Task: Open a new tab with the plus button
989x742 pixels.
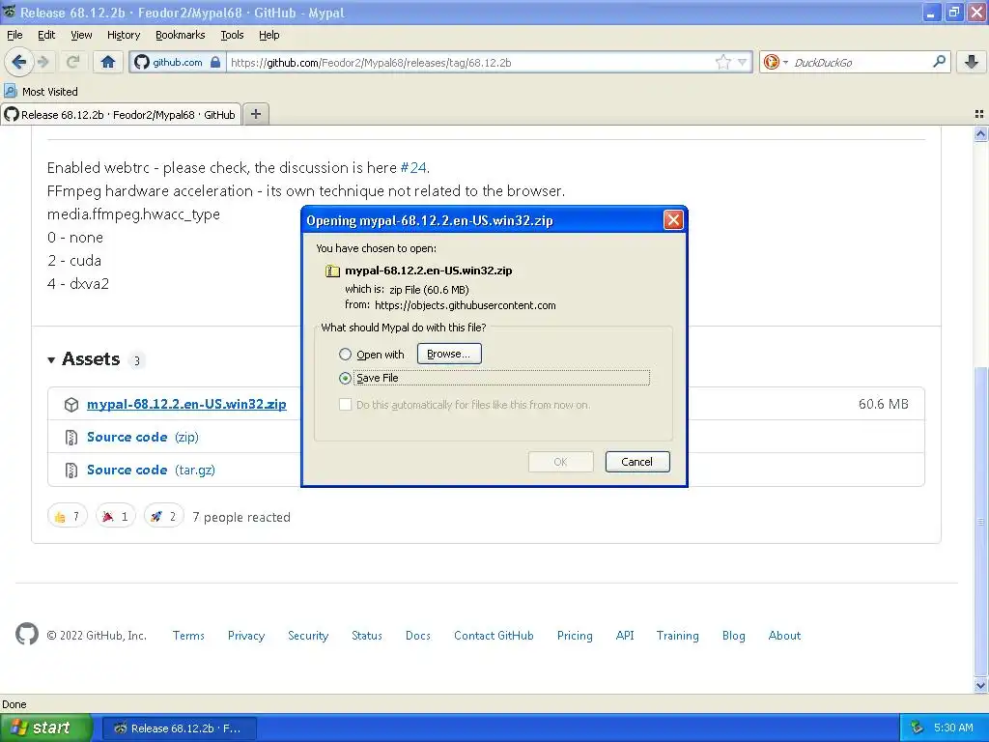Action: point(255,114)
